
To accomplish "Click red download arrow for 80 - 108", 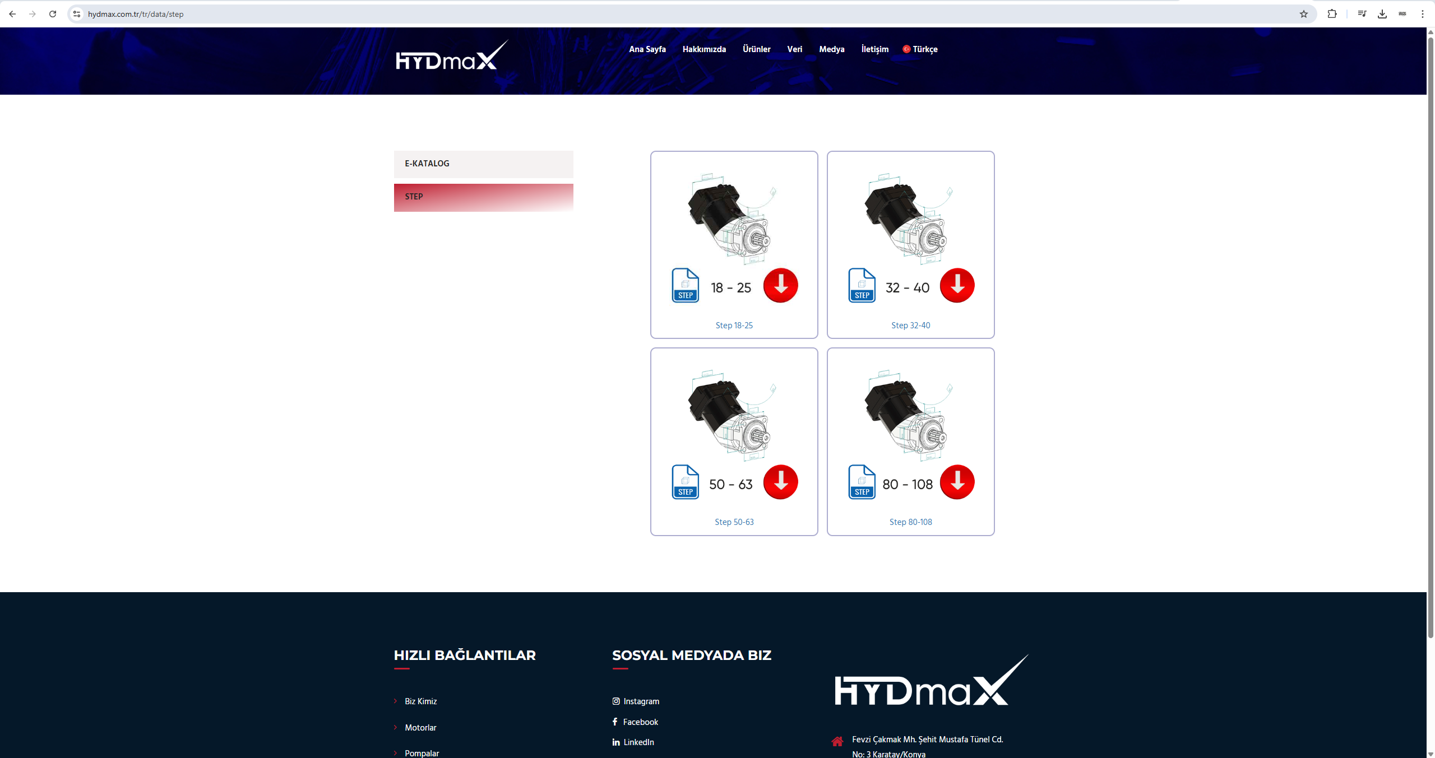I will [x=957, y=482].
